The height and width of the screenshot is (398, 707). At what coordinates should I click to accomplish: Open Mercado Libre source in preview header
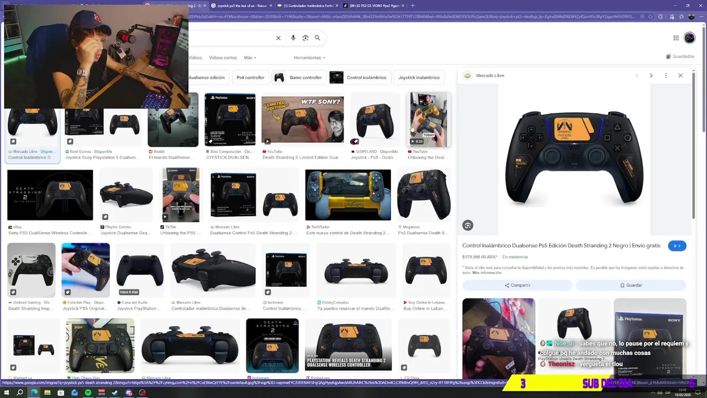point(484,76)
